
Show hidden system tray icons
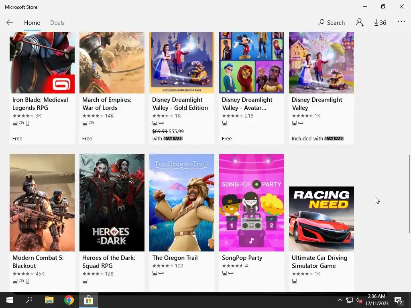coord(340,300)
